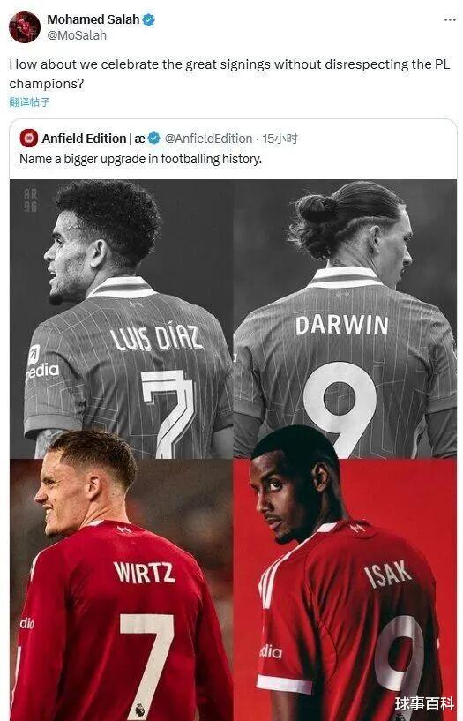Translate the post via the Chinese translate link
This screenshot has height=721, width=463.
29,102
